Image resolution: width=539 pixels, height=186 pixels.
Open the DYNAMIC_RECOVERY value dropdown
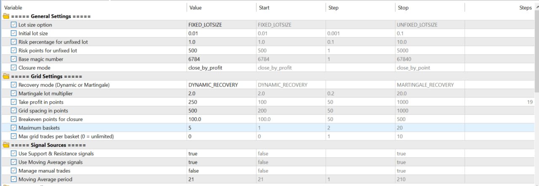tap(221, 85)
